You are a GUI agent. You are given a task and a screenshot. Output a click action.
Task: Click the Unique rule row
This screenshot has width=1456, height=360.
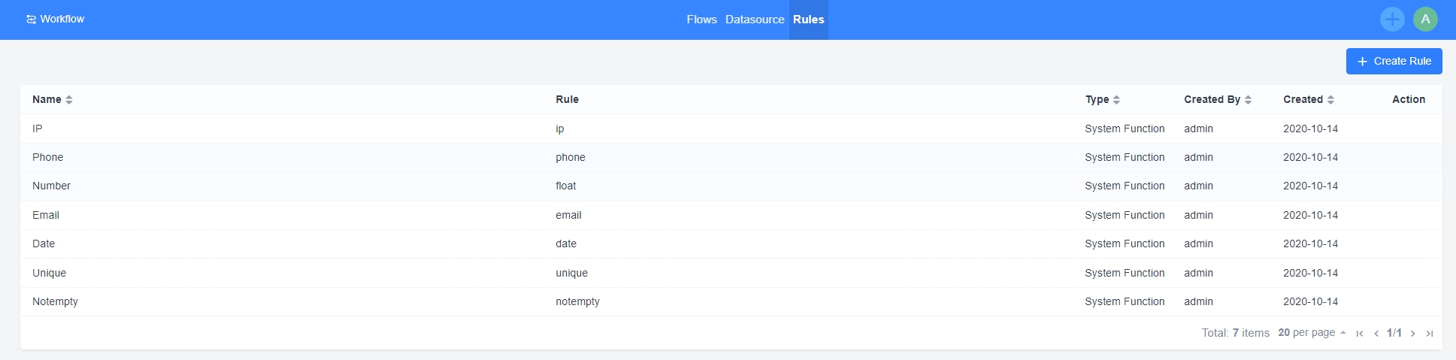coord(49,274)
